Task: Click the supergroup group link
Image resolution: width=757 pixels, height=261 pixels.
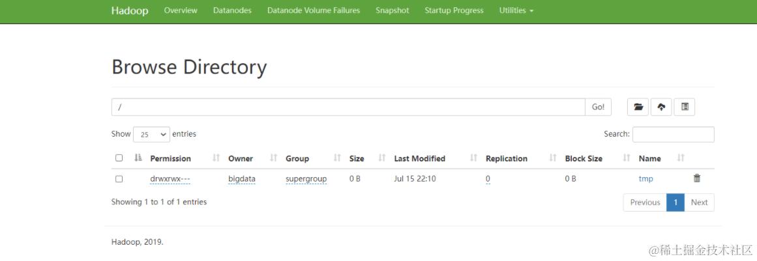Action: 306,178
